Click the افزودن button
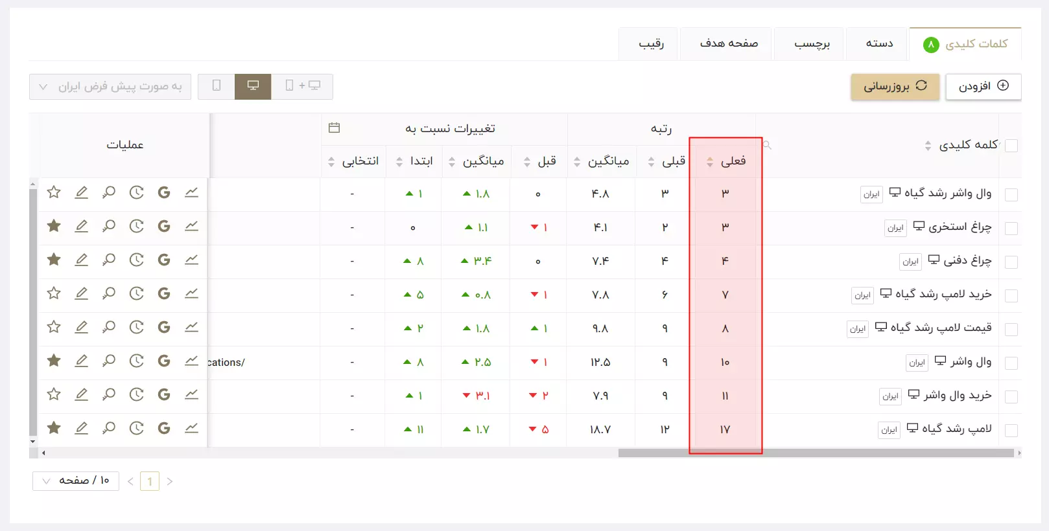The height and width of the screenshot is (531, 1049). tap(984, 86)
